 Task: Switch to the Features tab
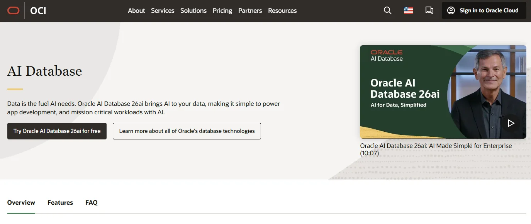click(x=60, y=202)
